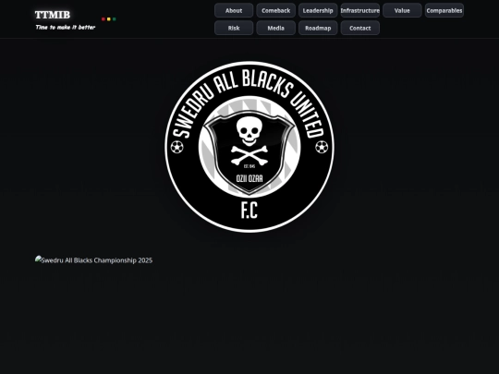Click the 'Time to make it better' tagline

[66, 28]
